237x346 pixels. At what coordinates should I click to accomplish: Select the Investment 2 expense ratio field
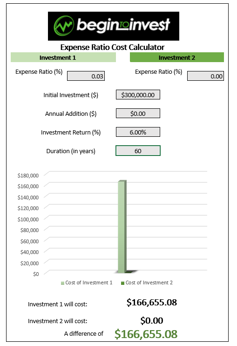[x=205, y=76]
